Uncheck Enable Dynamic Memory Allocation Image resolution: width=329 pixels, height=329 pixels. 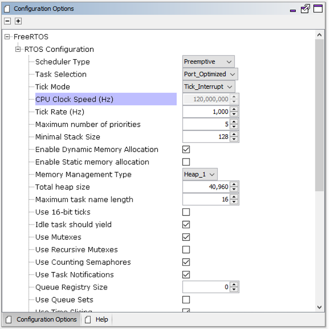point(186,149)
